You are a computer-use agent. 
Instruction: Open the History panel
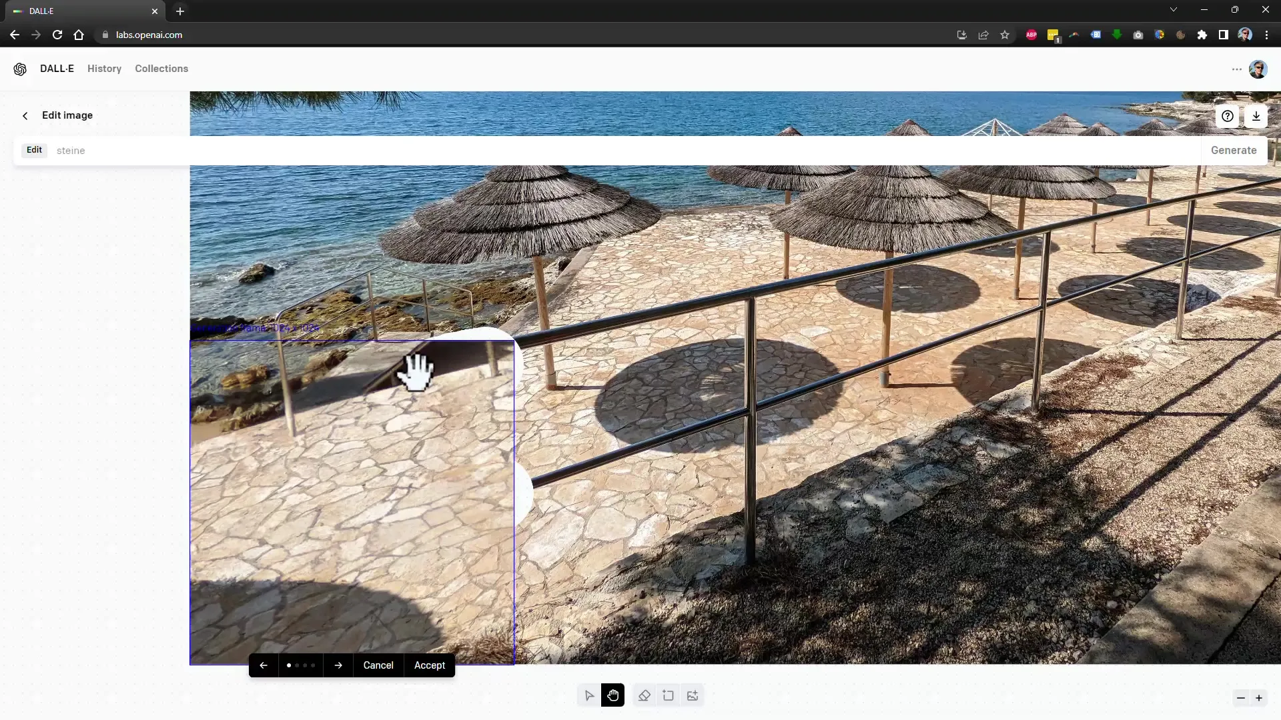(104, 68)
